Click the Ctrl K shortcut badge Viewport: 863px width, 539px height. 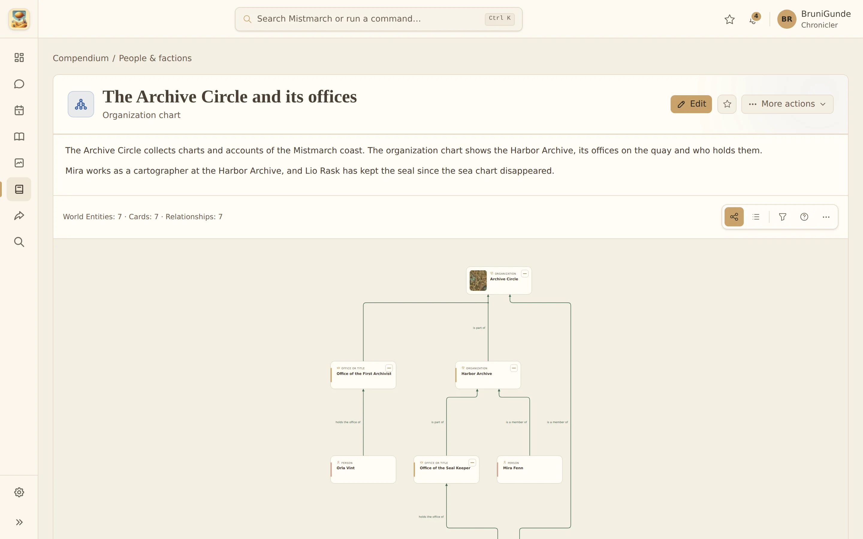pyautogui.click(x=500, y=19)
